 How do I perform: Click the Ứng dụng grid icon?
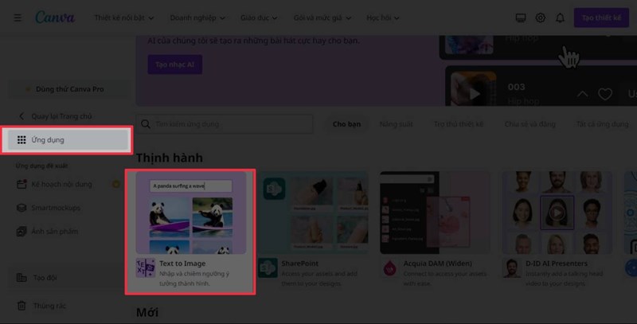tap(21, 139)
